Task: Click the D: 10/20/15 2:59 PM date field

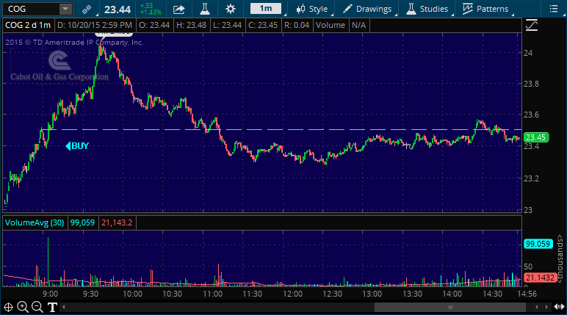Action: tap(95, 25)
